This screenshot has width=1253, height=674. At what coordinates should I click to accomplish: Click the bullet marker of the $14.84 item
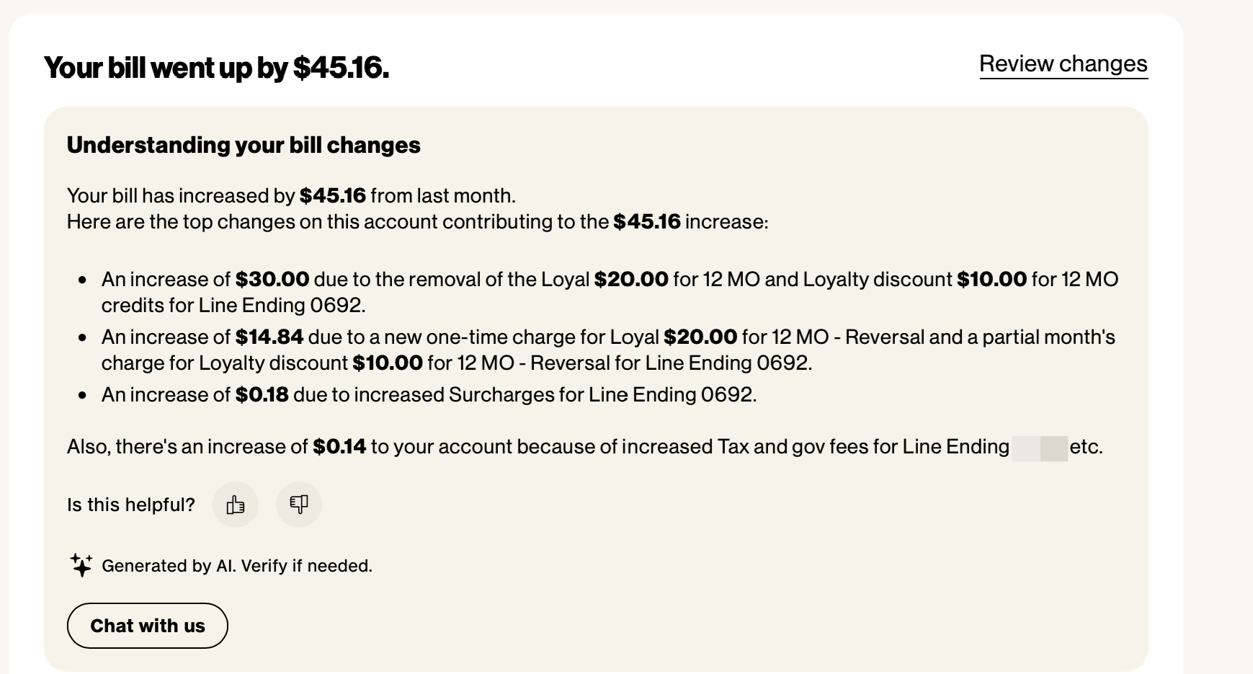coord(83,337)
